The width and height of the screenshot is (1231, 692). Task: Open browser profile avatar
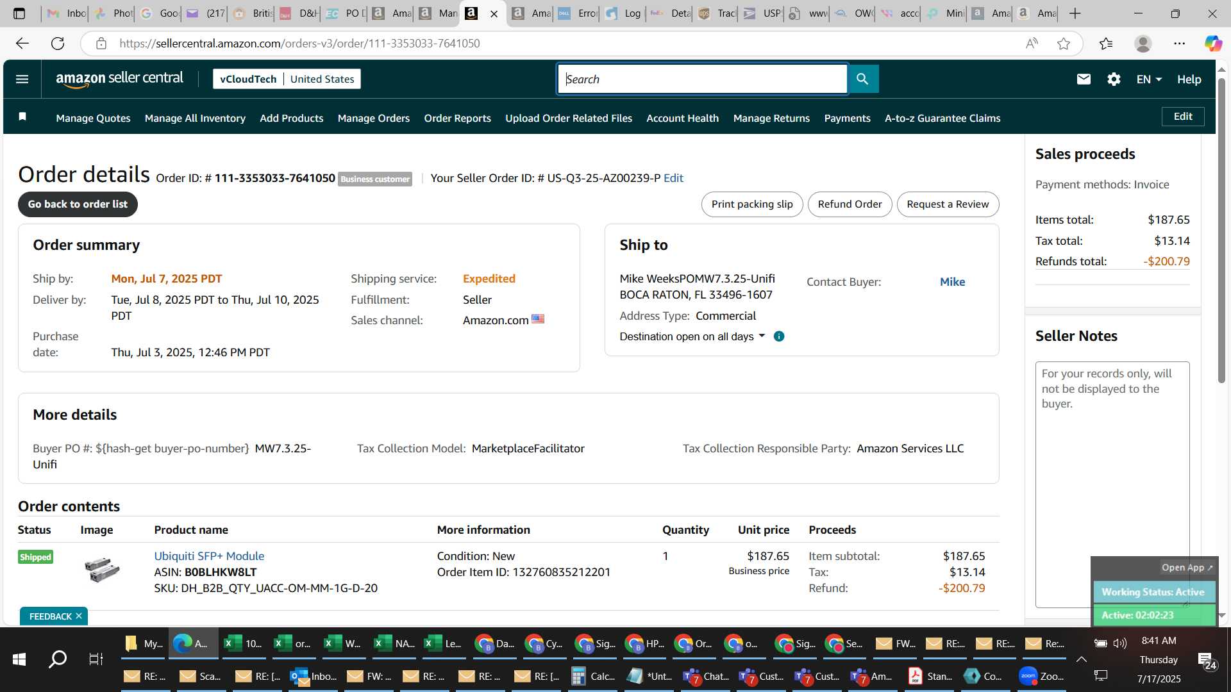pyautogui.click(x=1143, y=44)
